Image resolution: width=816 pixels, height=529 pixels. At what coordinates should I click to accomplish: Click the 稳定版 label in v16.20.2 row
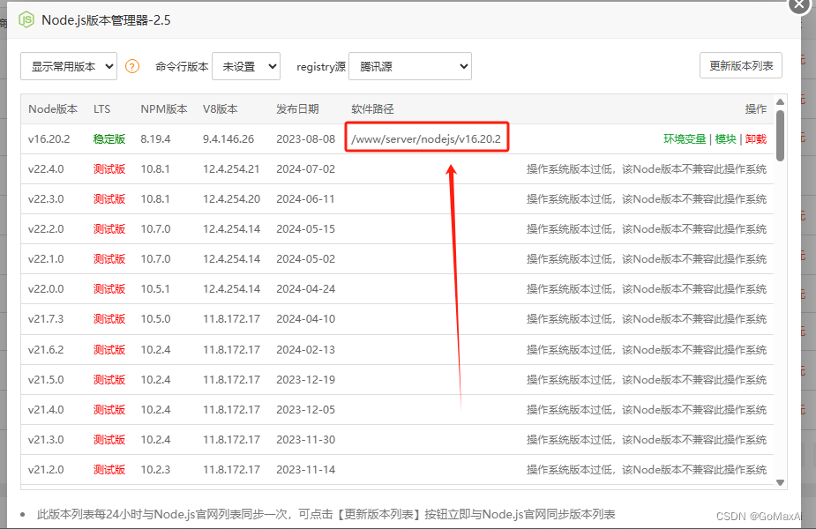[109, 139]
